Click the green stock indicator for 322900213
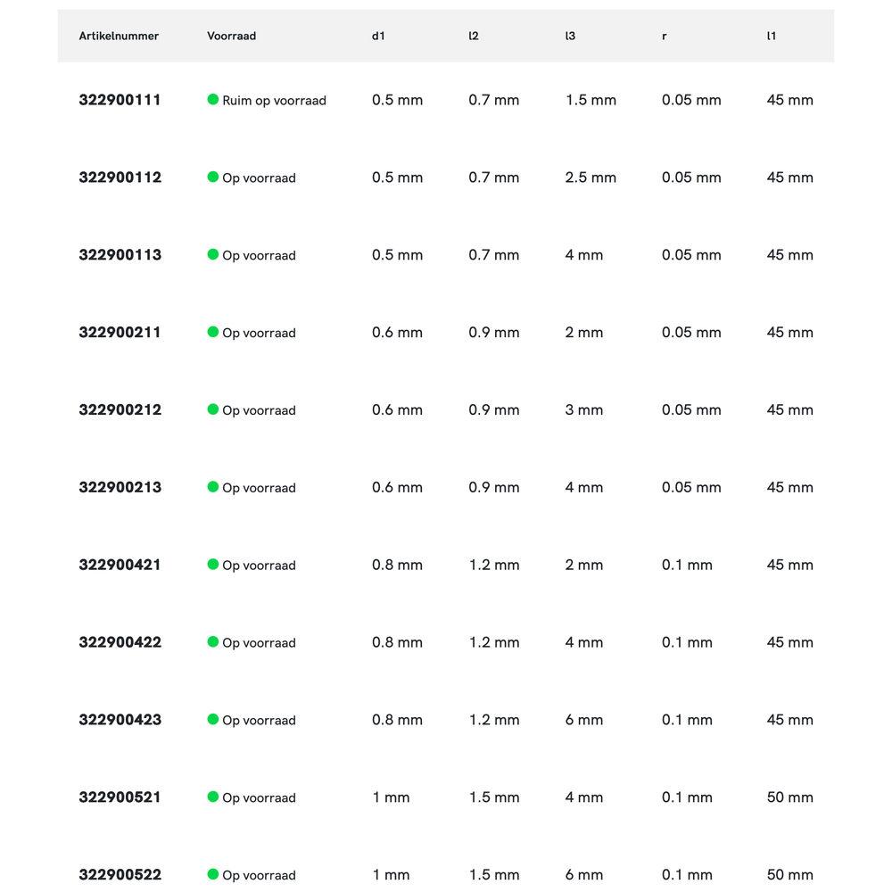The height and width of the screenshot is (892, 892). [213, 487]
